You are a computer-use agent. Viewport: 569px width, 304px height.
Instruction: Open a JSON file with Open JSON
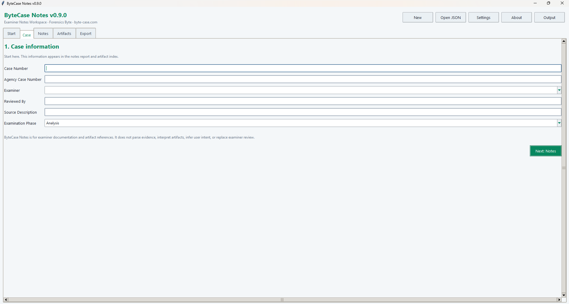[x=450, y=17]
